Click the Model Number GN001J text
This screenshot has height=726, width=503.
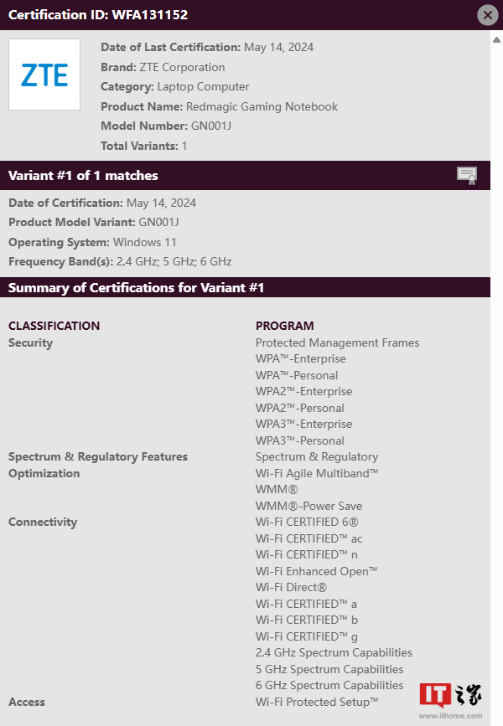click(x=166, y=126)
